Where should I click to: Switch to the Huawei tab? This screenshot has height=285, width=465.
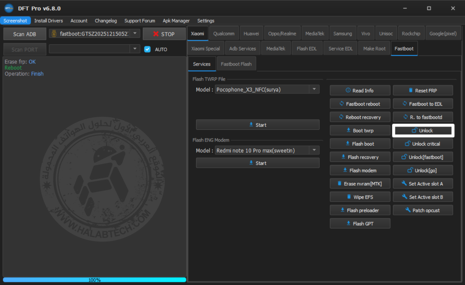[251, 34]
